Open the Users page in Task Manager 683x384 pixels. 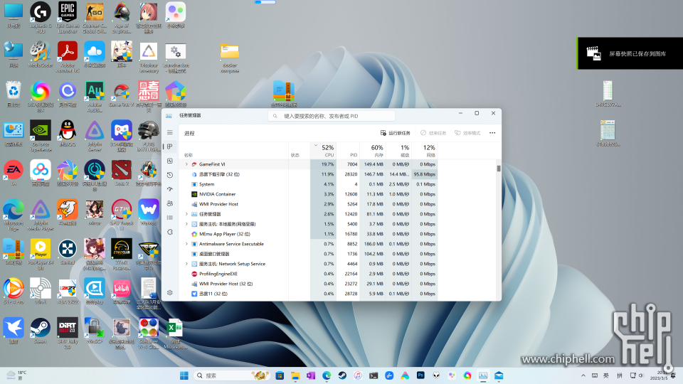170,203
